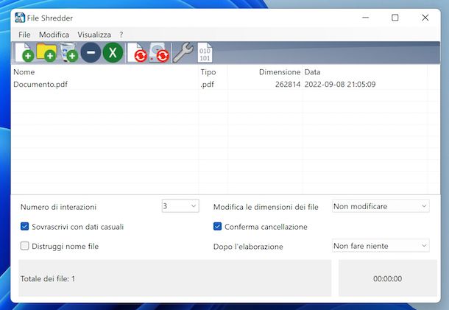Expand the Numero di interazioni dropdown
This screenshot has width=449, height=310.
click(180, 206)
